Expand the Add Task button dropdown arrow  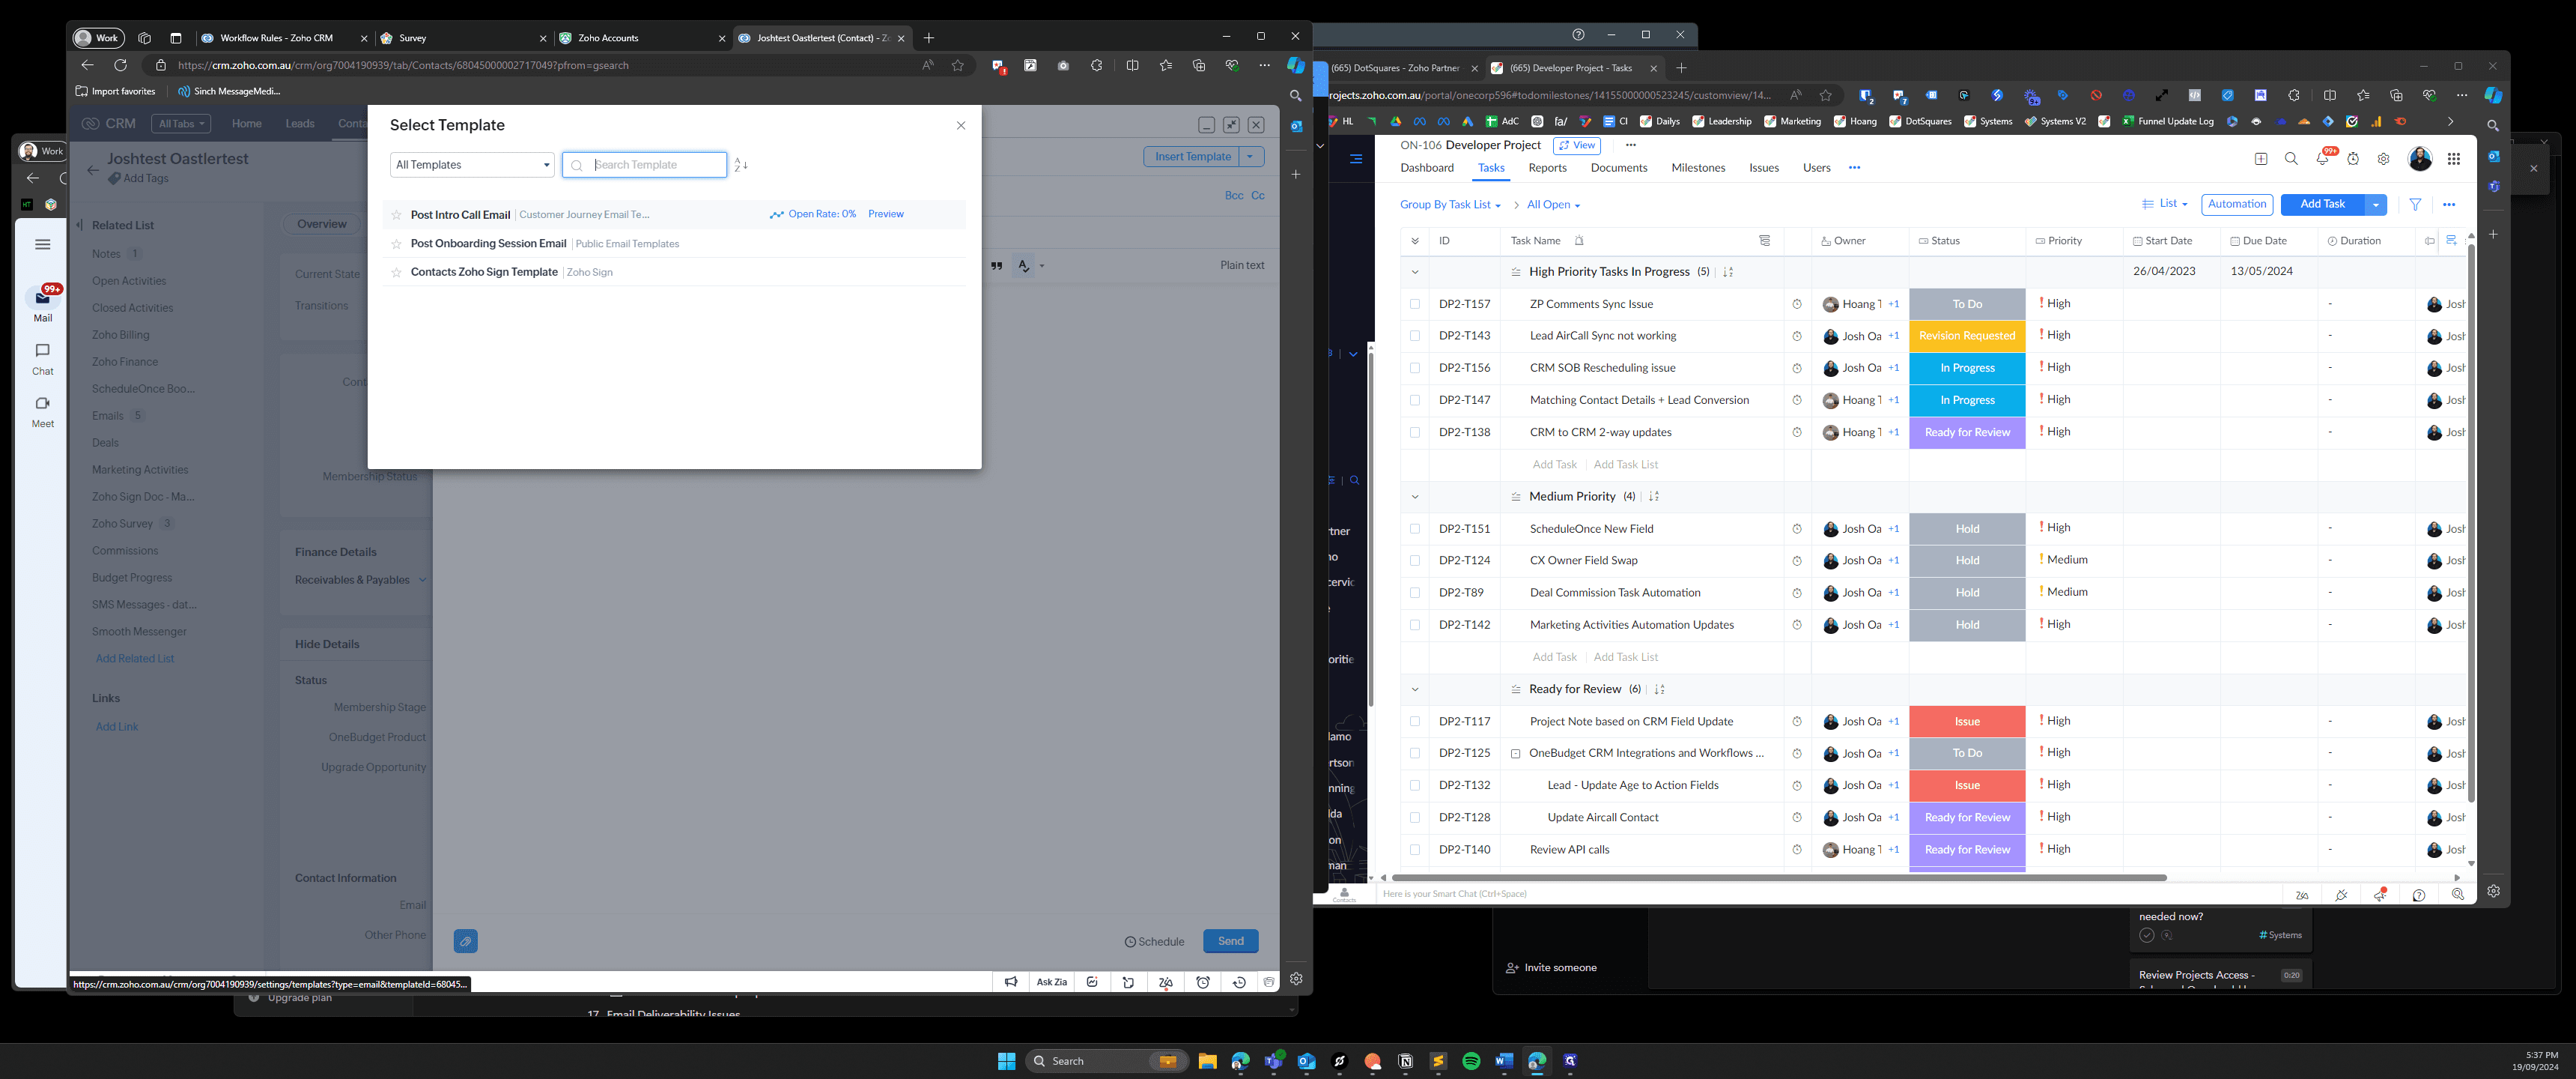point(2376,205)
